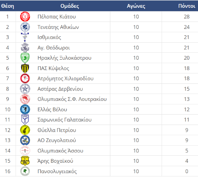Click the Ηρακλής Ξυλοκάστρου green shield logo
The image size is (198, 178).
[25, 58]
